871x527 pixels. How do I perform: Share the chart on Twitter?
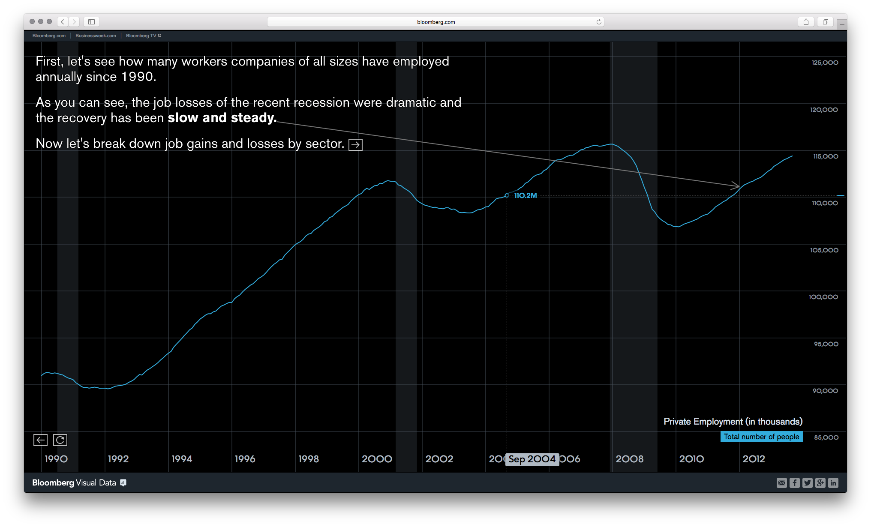808,482
